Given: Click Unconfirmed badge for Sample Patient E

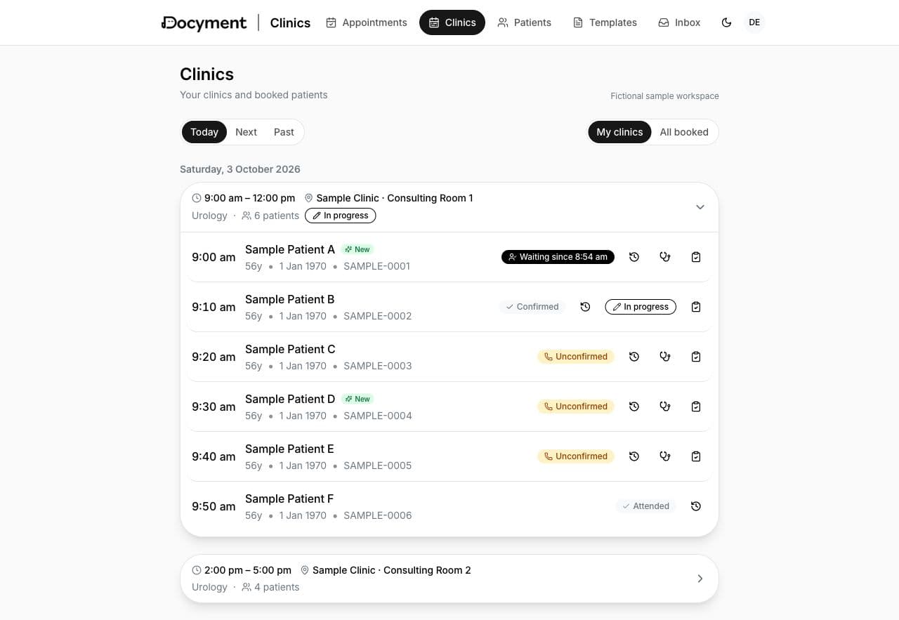Looking at the screenshot, I should coord(576,456).
